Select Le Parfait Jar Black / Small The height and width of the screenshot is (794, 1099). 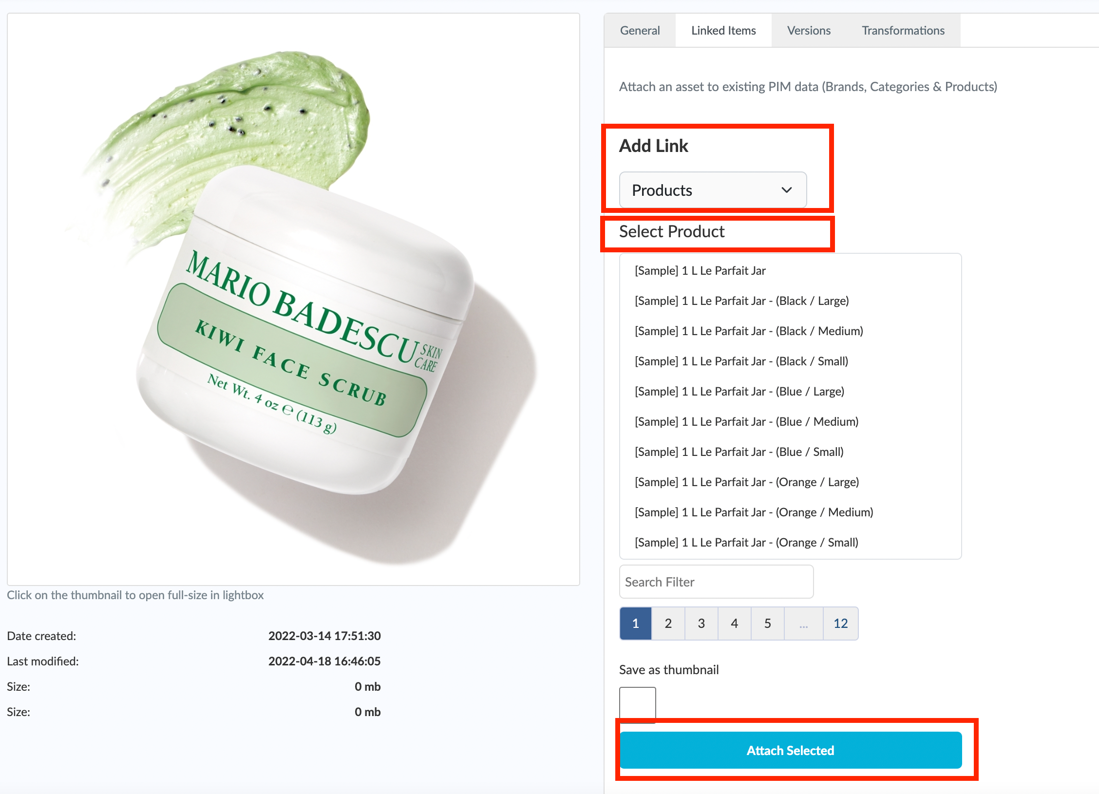click(x=741, y=361)
